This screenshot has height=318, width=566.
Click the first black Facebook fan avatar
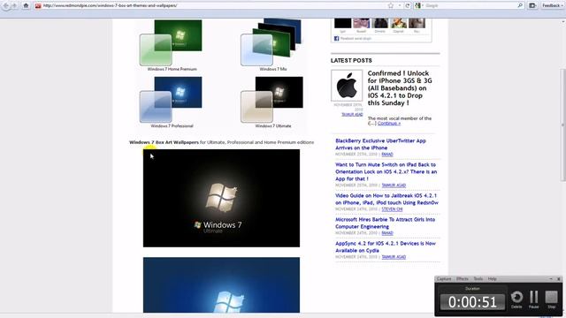tap(342, 24)
